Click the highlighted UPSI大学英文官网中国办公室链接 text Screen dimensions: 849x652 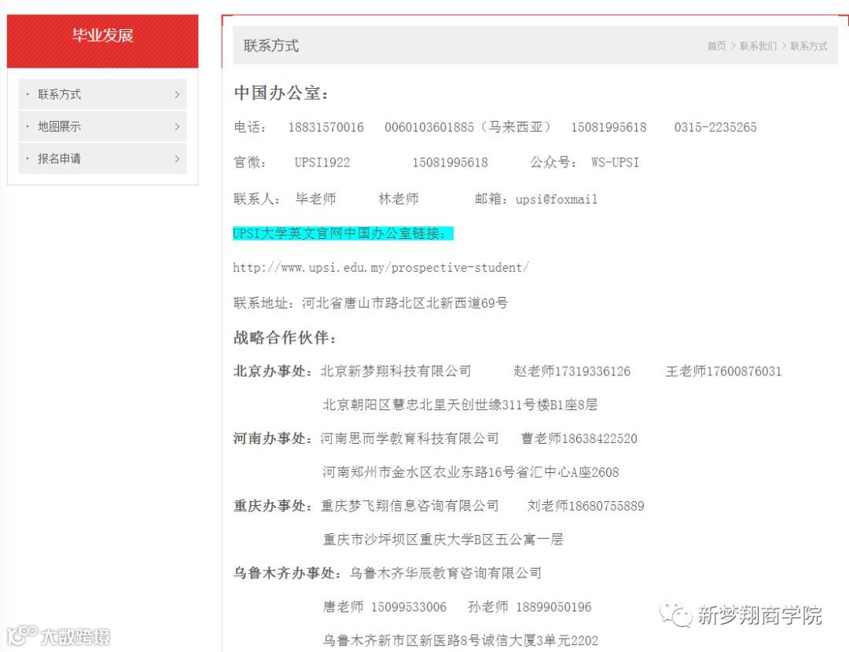[x=343, y=233]
